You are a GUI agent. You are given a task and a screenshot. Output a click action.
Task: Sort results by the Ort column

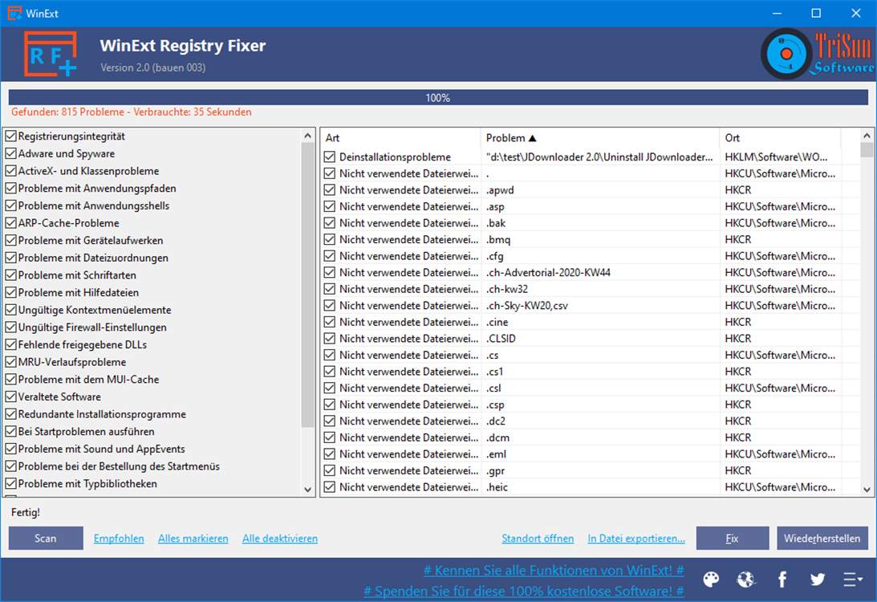(x=780, y=137)
